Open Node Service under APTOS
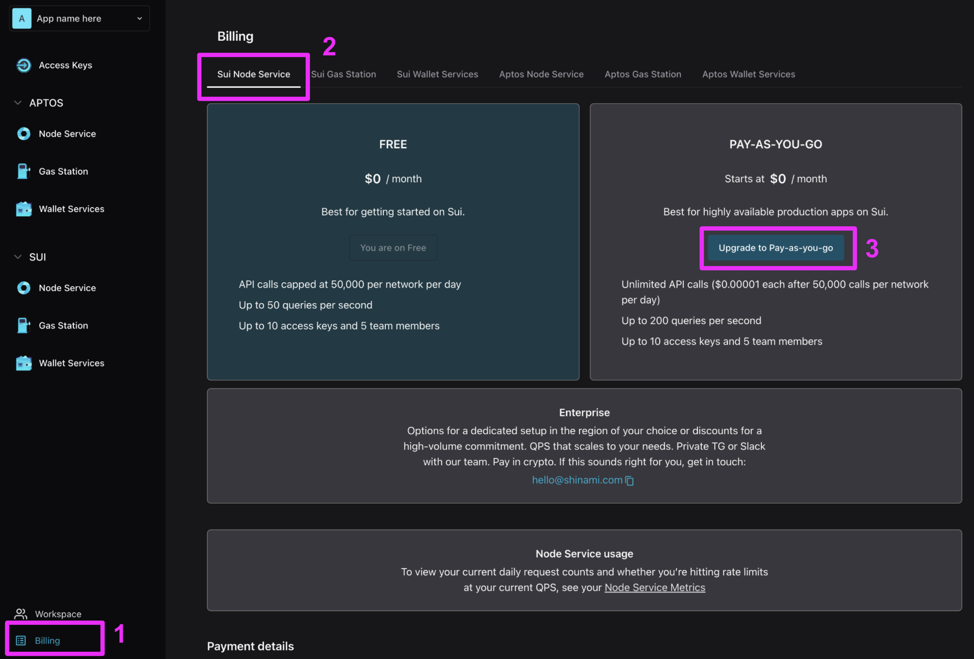The image size is (974, 659). [67, 133]
